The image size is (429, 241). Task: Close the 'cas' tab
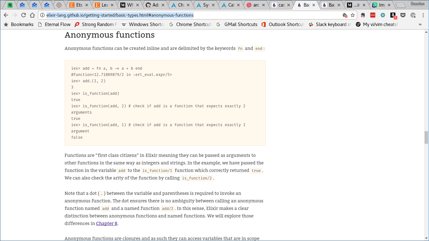pos(289,5)
